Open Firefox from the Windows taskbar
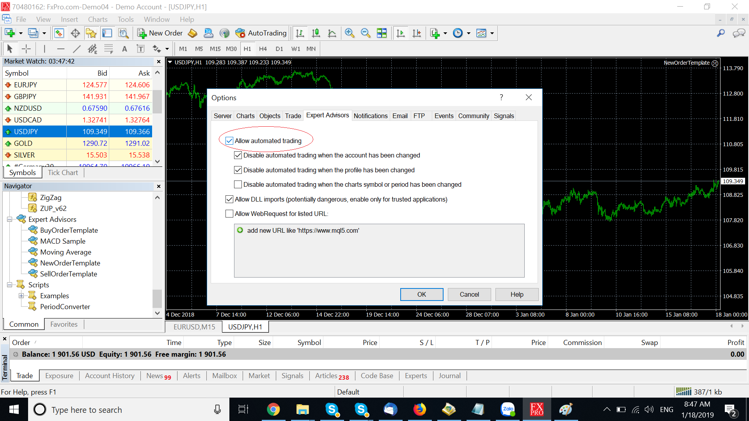 420,409
